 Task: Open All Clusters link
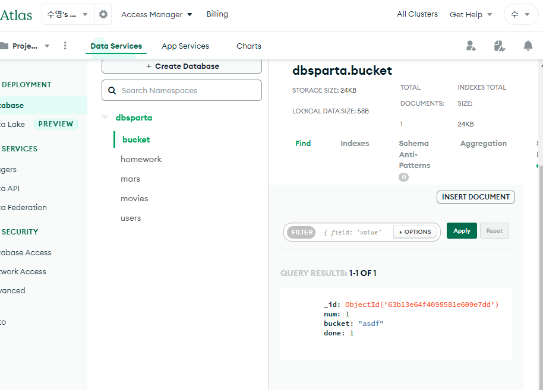click(x=417, y=14)
